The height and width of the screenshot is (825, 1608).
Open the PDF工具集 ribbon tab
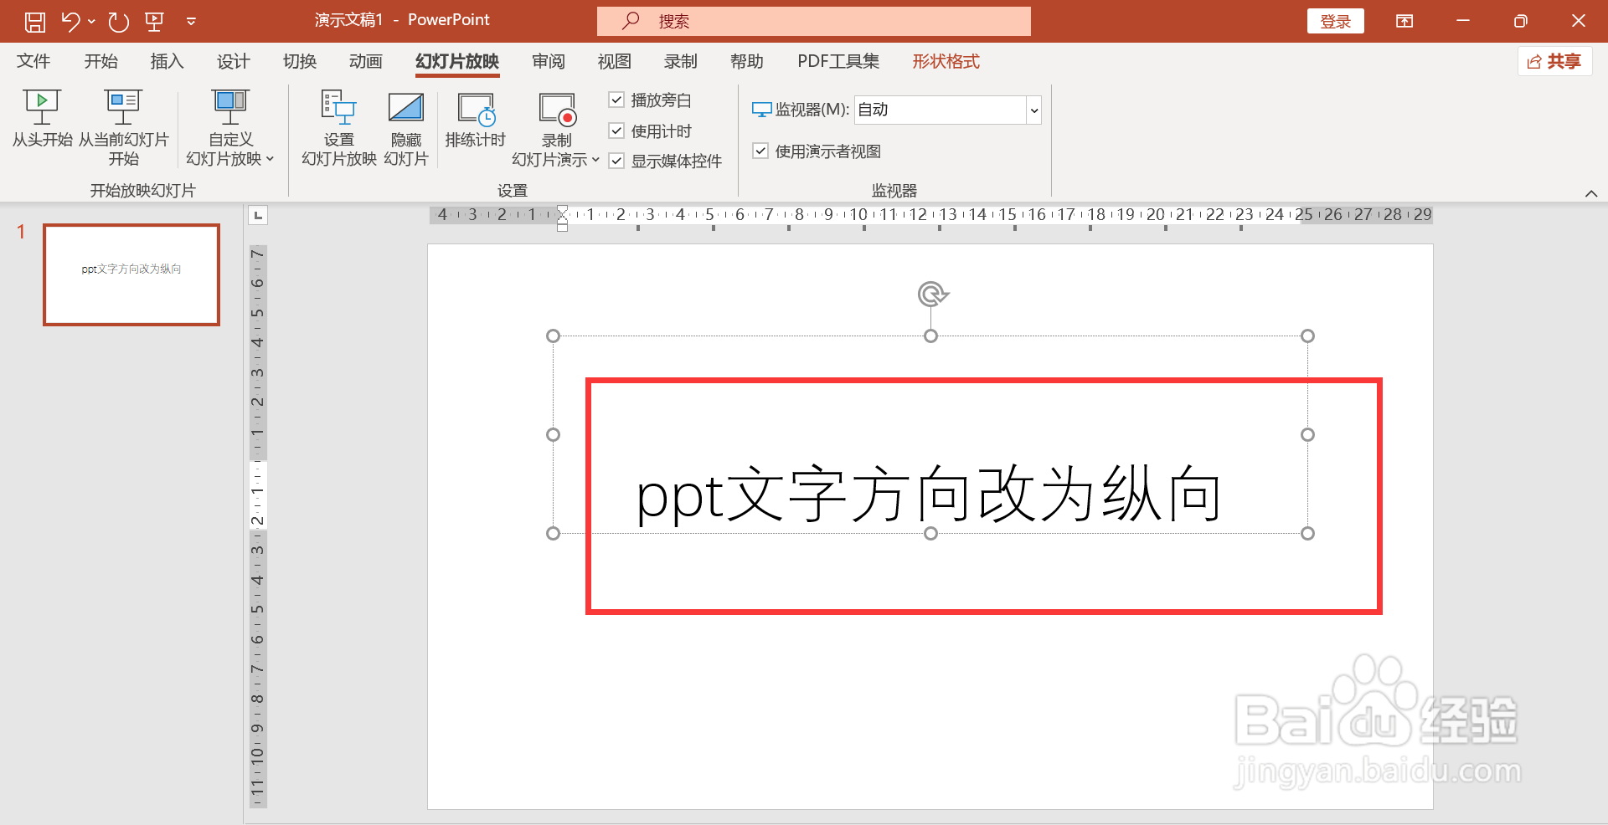[838, 61]
